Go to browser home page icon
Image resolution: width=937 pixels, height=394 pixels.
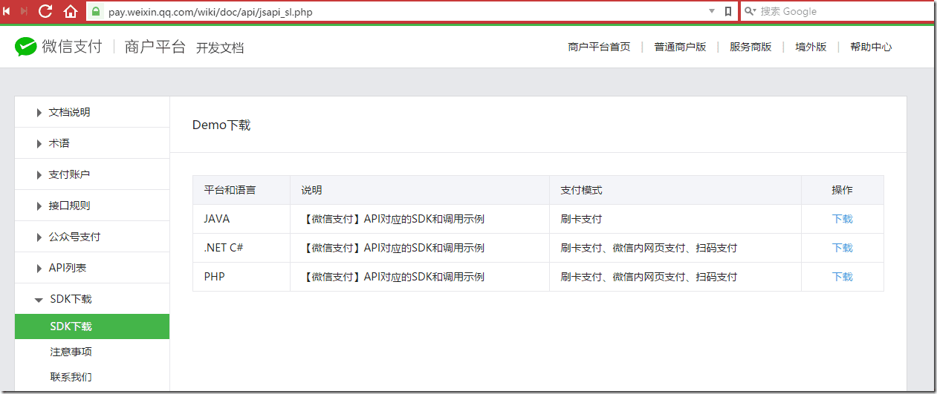click(71, 11)
